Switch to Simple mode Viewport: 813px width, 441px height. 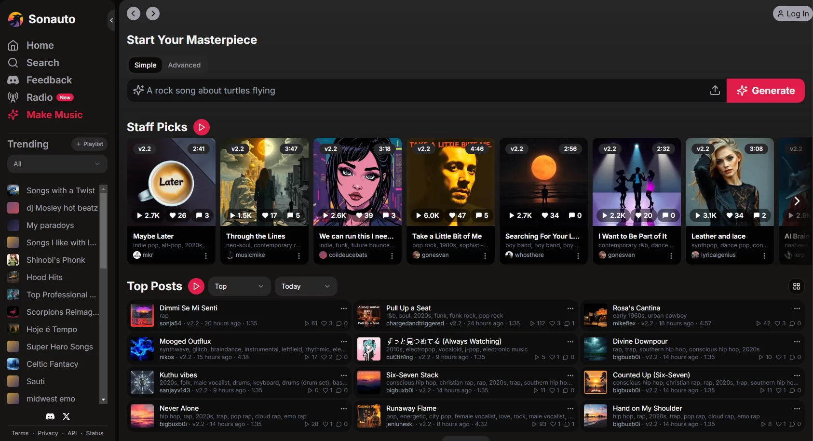point(145,65)
